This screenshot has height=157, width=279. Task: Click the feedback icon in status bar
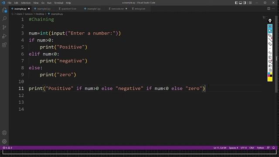click(268, 148)
